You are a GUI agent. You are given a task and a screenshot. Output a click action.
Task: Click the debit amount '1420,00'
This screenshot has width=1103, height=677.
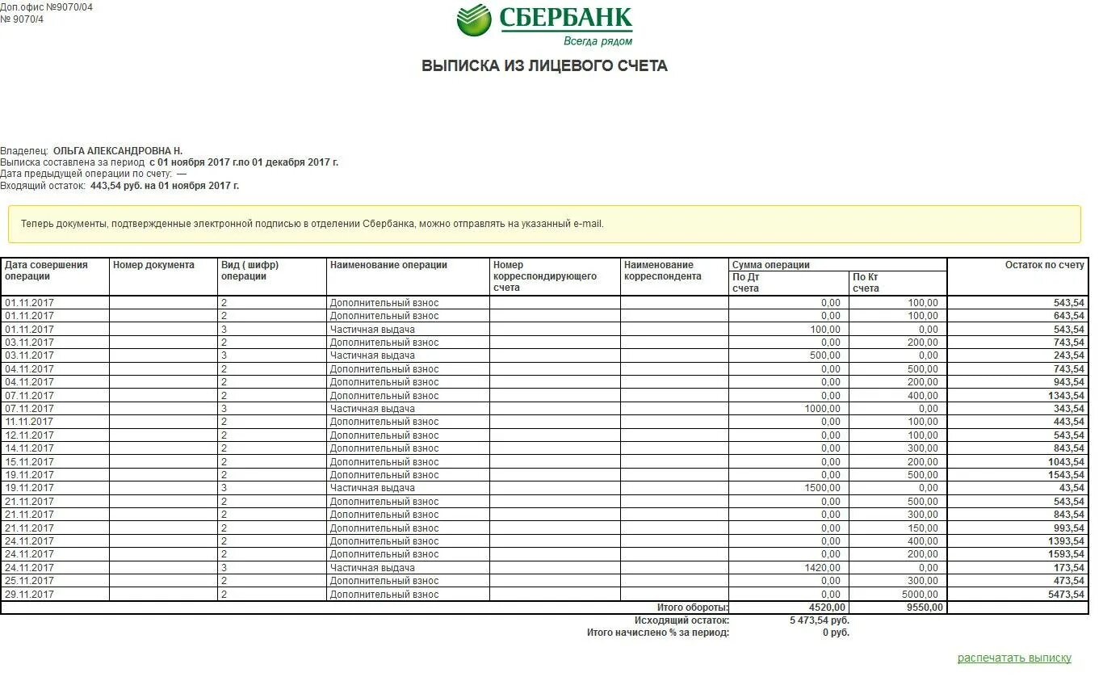click(x=820, y=568)
